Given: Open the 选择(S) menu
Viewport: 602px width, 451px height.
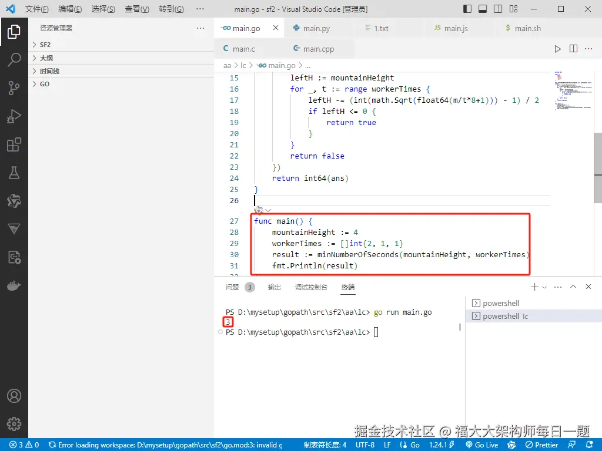Looking at the screenshot, I should (x=103, y=9).
